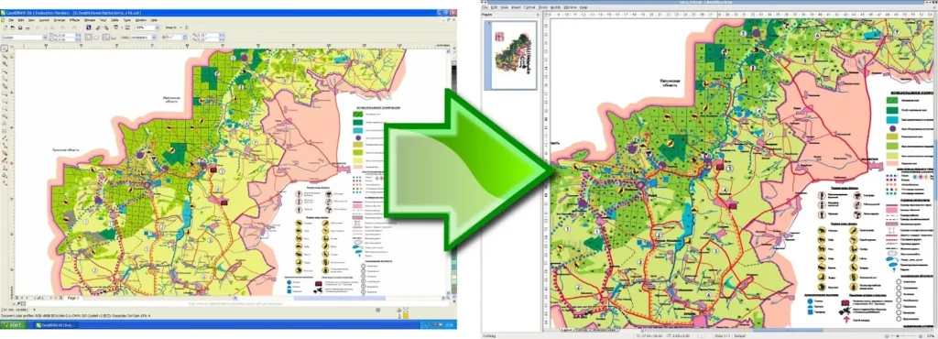Click the Windows Start button
The width and height of the screenshot is (938, 339).
point(13,325)
